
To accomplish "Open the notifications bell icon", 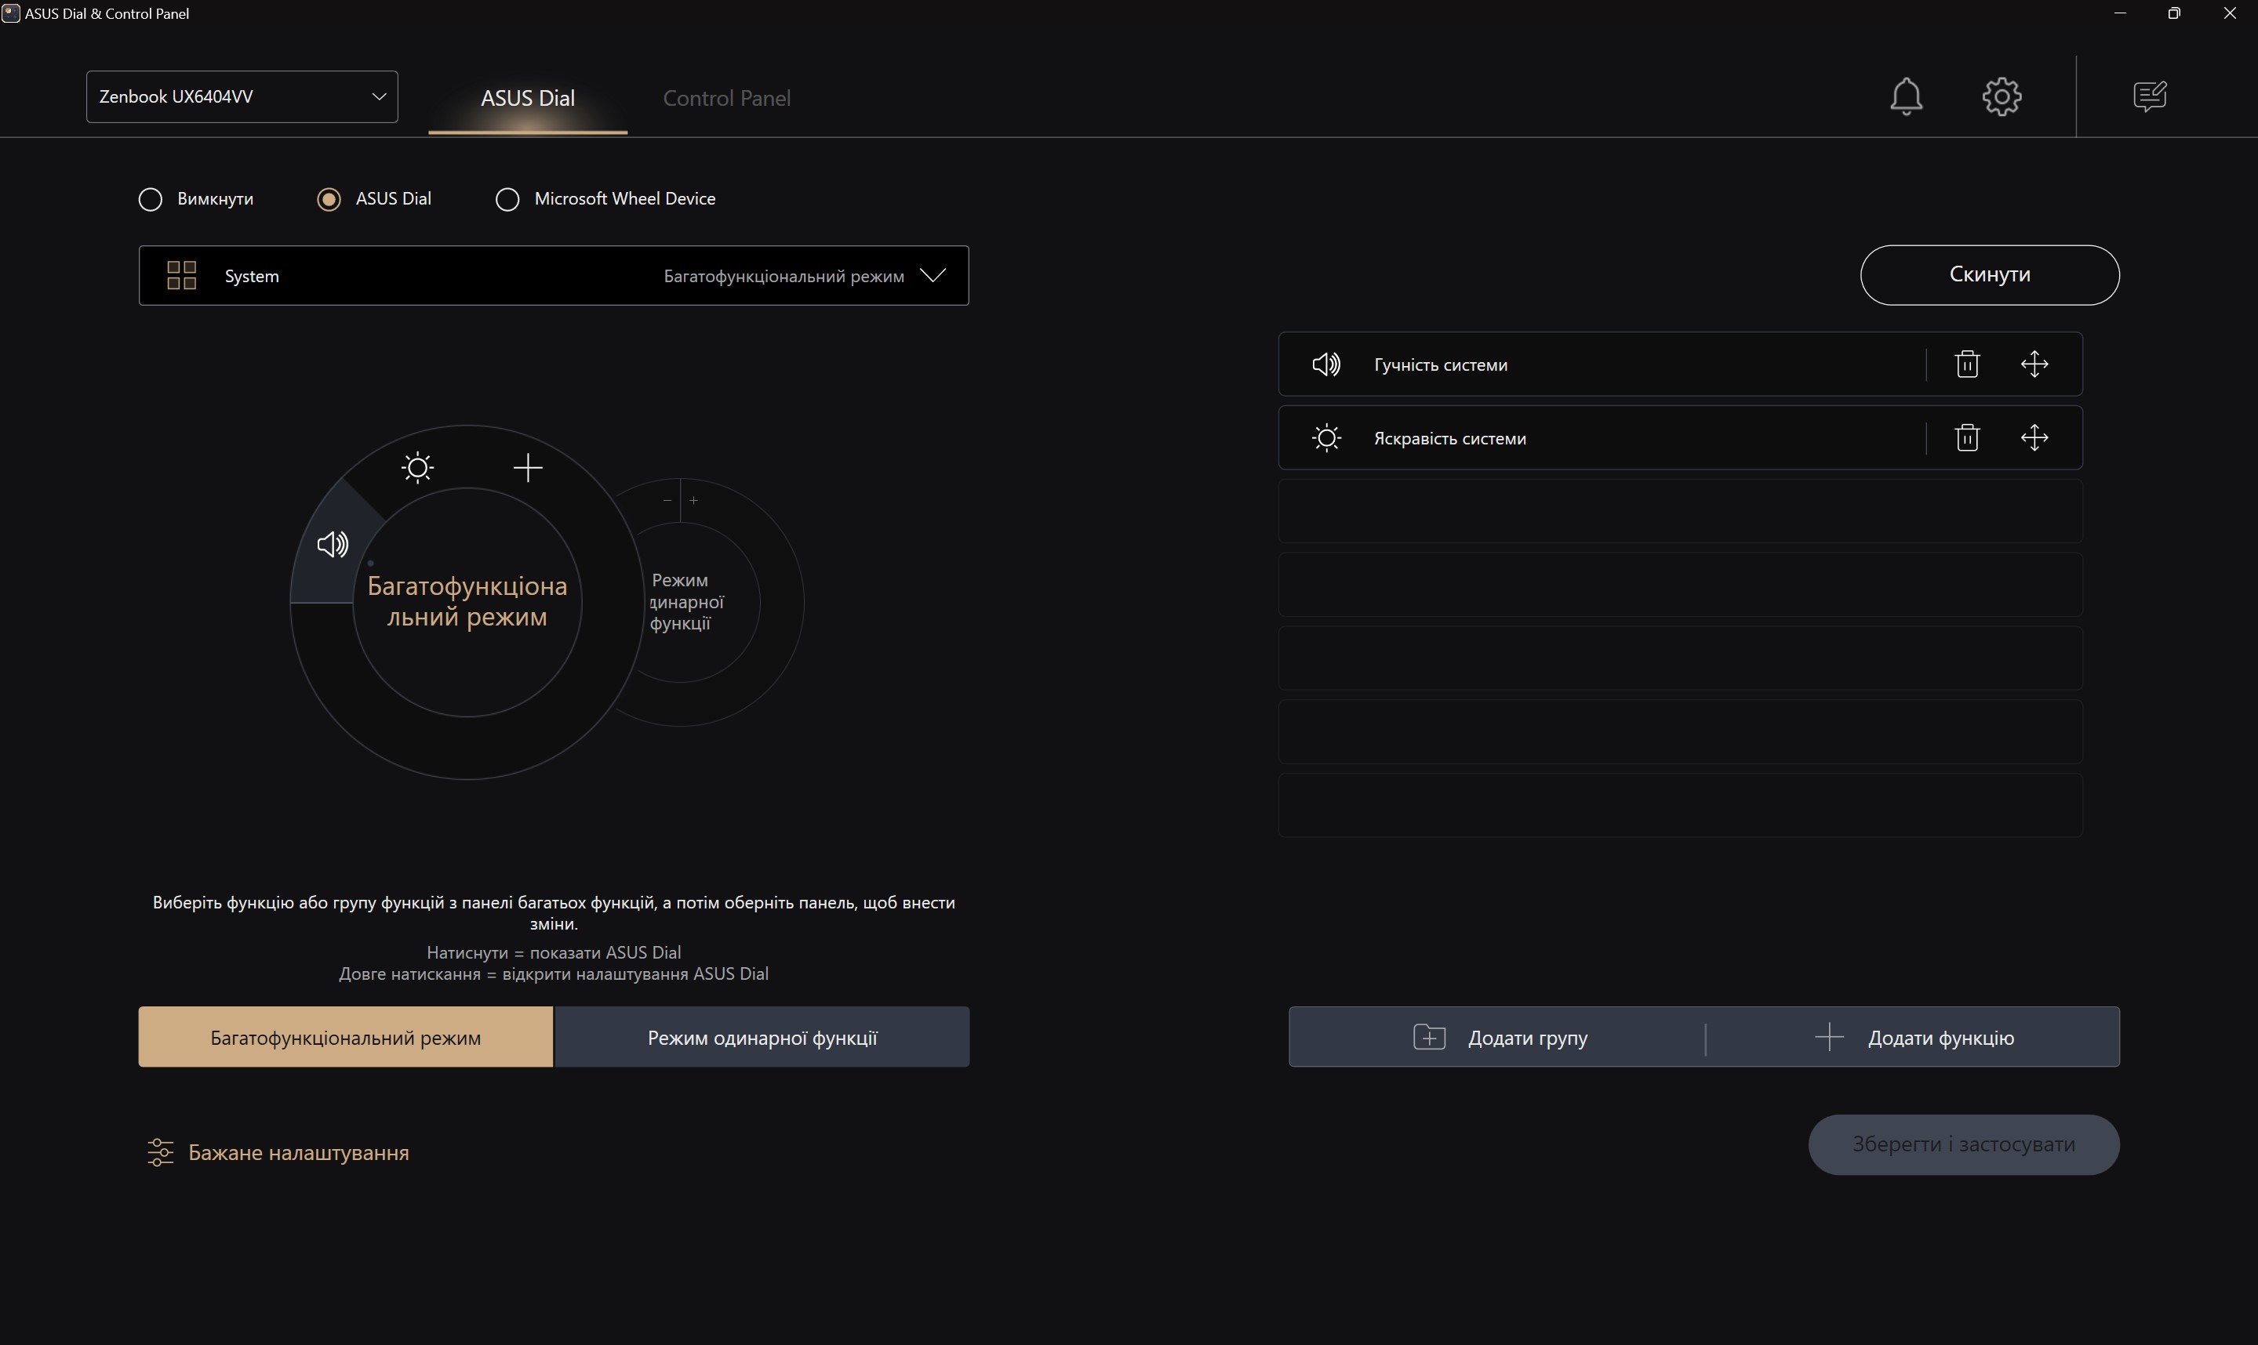I will pyautogui.click(x=1905, y=96).
